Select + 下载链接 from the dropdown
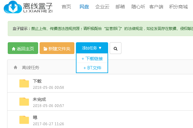 coord(92,59)
